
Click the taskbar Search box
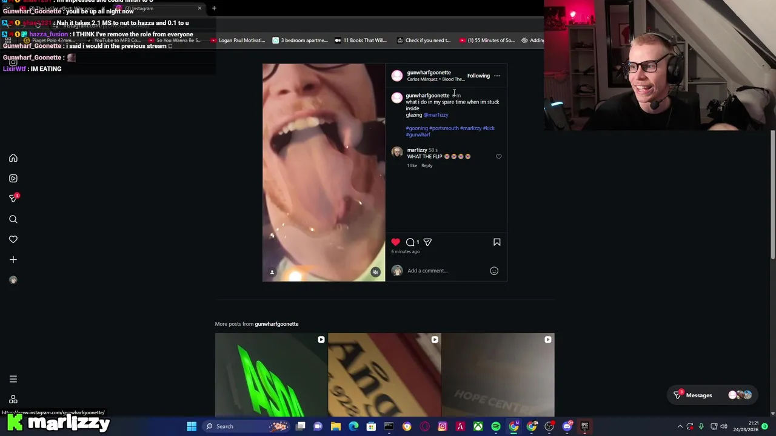tap(245, 426)
